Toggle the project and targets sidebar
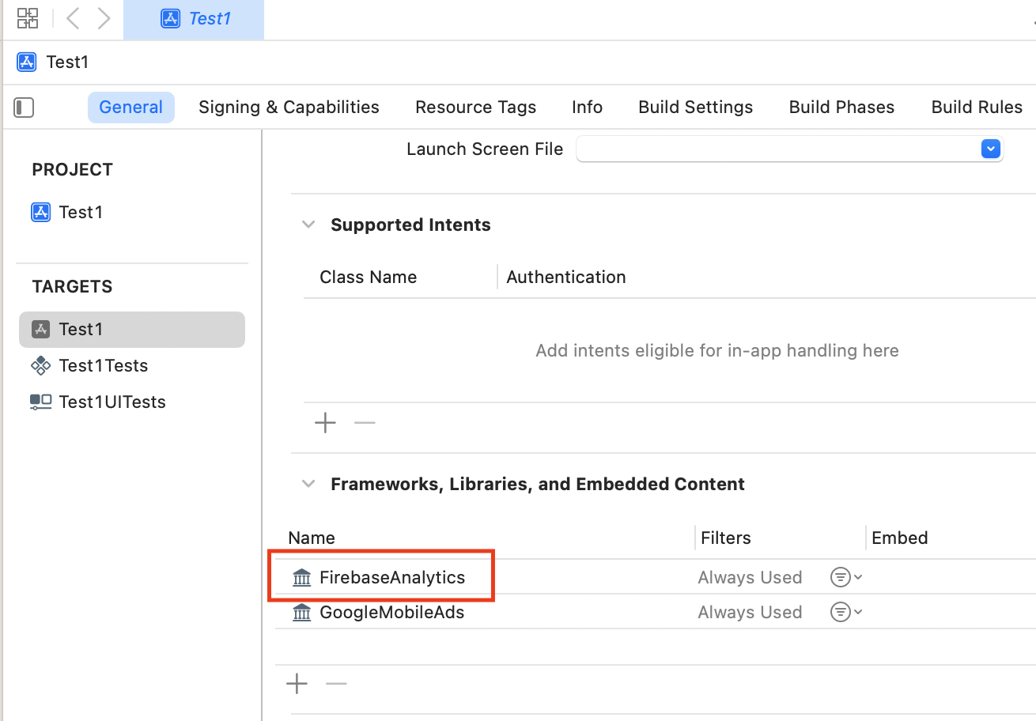The height and width of the screenshot is (721, 1036). point(25,108)
